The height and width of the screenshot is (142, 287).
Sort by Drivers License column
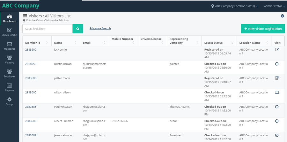click(x=152, y=41)
